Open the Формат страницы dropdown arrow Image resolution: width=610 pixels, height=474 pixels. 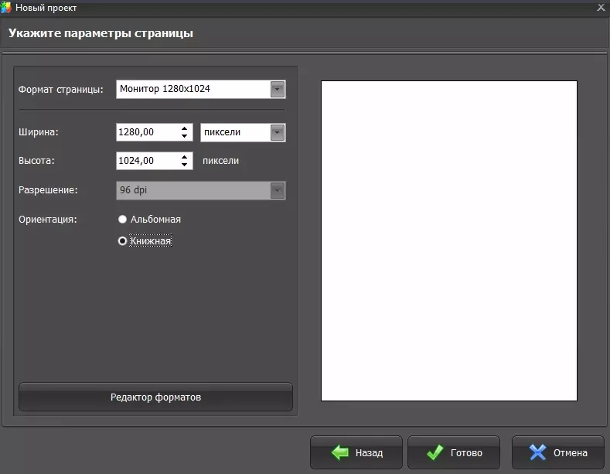tap(278, 89)
